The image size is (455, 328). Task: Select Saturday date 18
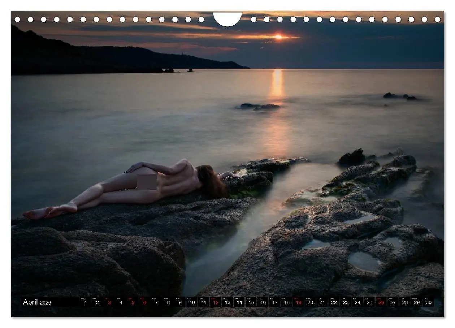(x=286, y=302)
